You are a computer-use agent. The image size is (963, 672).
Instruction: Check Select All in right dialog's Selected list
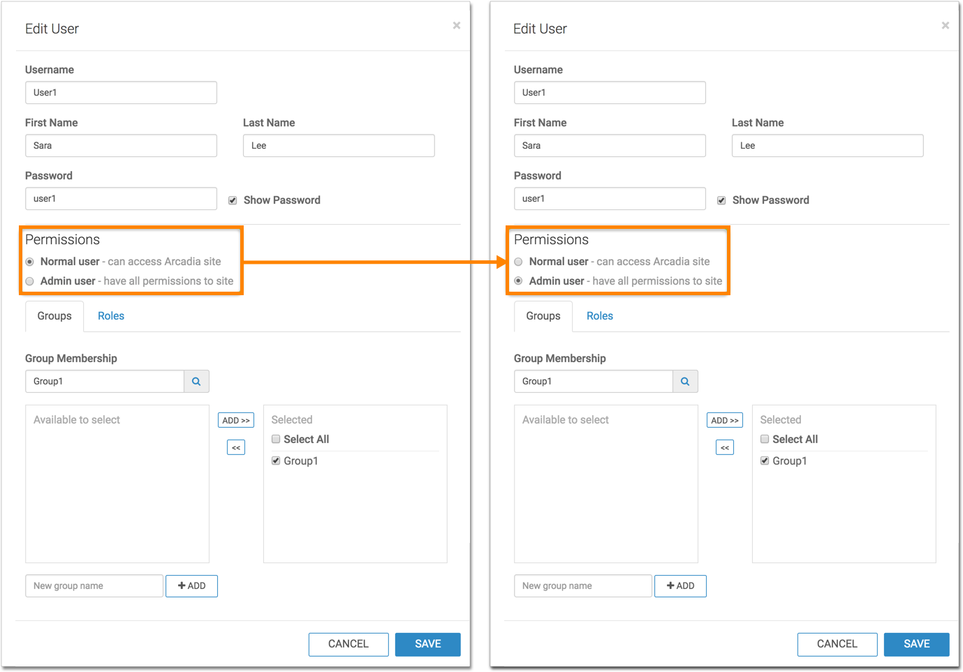click(765, 439)
